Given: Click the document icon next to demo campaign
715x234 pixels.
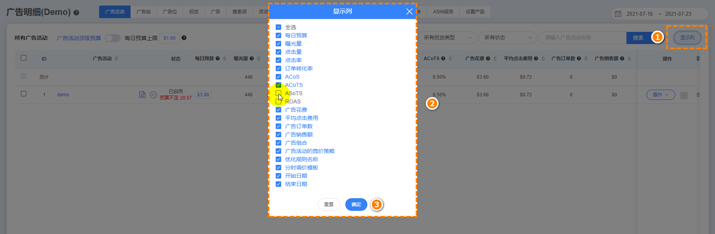Looking at the screenshot, I should click(x=142, y=95).
